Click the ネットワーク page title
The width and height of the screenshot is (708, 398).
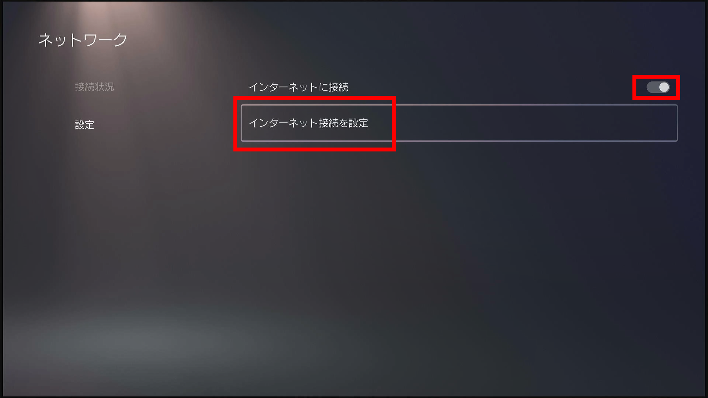tap(83, 40)
